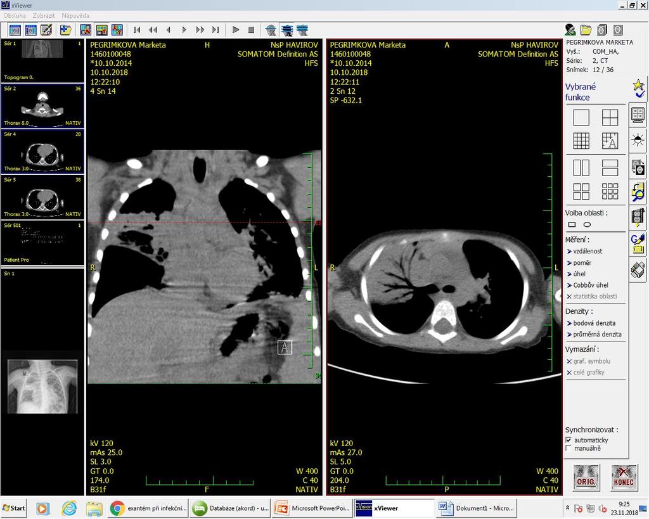The image size is (649, 519).
Task: Click the patient person icon
Action: point(570,30)
